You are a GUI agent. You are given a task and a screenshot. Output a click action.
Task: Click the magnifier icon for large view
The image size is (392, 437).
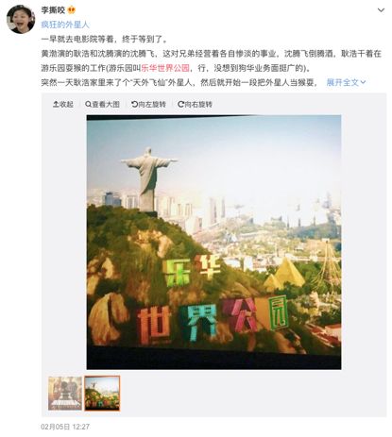[x=88, y=104]
